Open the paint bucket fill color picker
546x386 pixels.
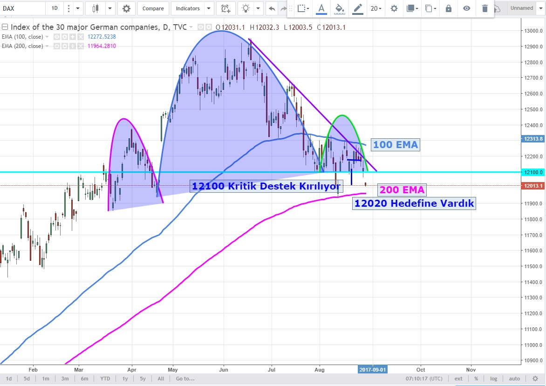coord(340,8)
